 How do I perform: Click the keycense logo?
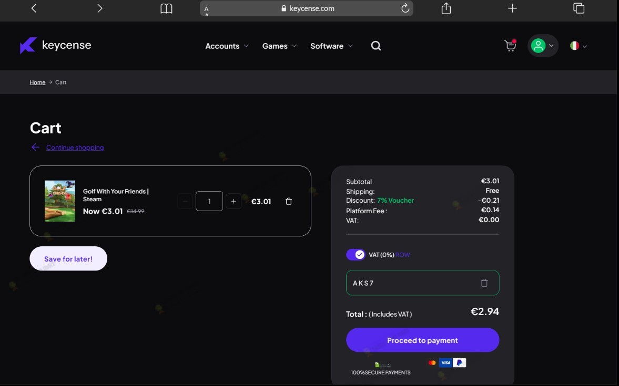tap(56, 45)
